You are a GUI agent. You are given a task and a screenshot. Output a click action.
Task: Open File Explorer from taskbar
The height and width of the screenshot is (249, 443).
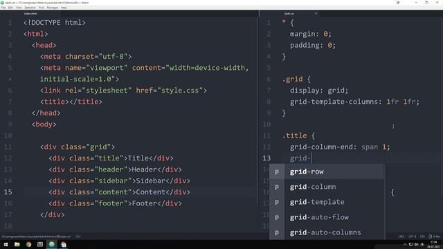pyautogui.click(x=17, y=244)
